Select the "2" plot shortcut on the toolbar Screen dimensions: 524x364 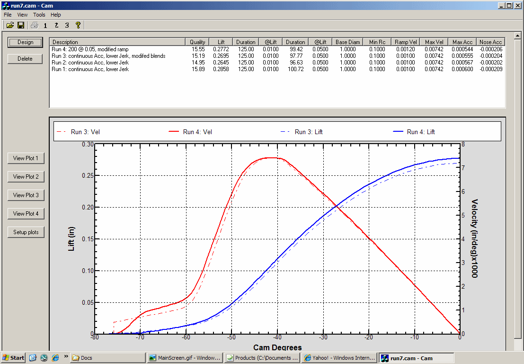click(56, 25)
